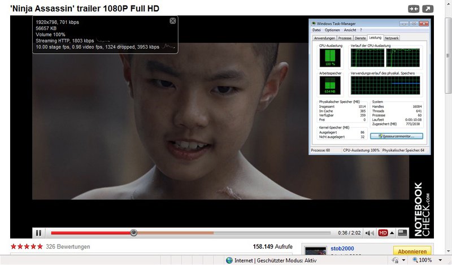The height and width of the screenshot is (265, 452).
Task: Click the Task-Manager title bar icon
Action: 314,24
